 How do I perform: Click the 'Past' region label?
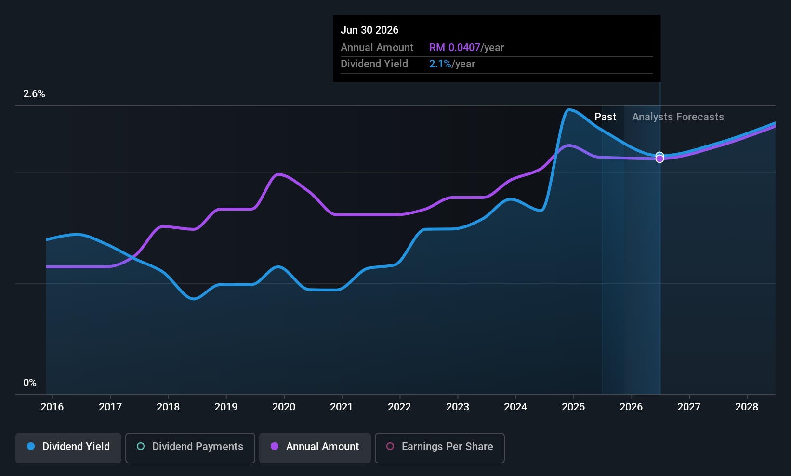(x=605, y=117)
